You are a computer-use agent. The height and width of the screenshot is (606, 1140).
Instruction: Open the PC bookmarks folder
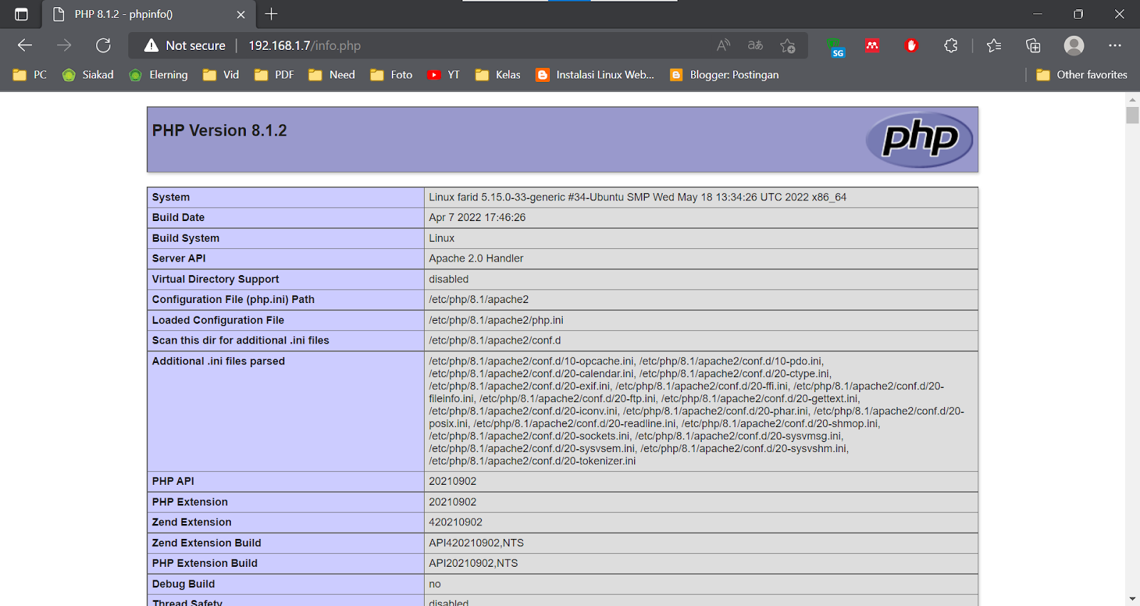pyautogui.click(x=30, y=75)
